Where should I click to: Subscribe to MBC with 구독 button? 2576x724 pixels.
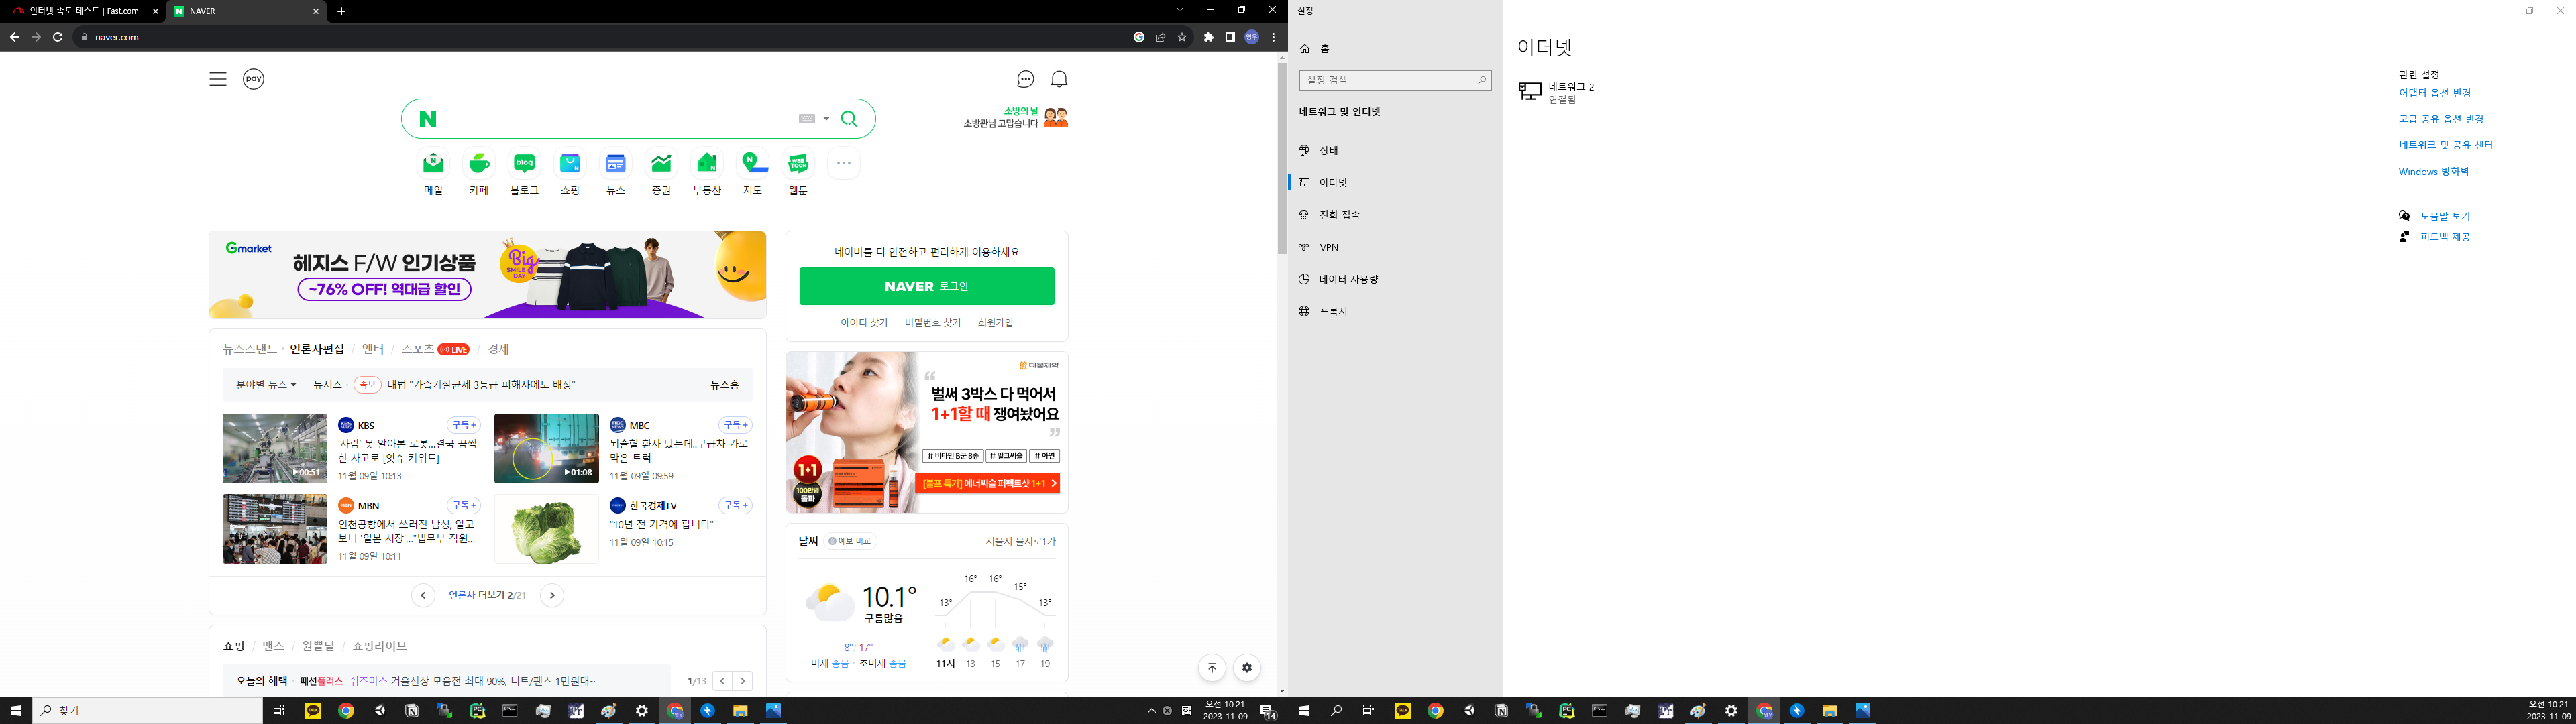pyautogui.click(x=735, y=425)
